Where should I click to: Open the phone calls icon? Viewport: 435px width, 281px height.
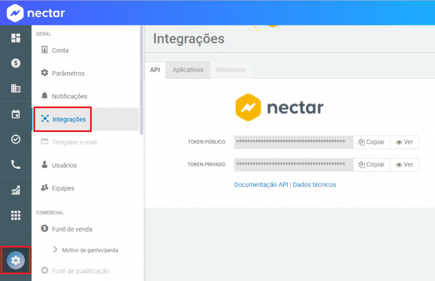(x=16, y=164)
